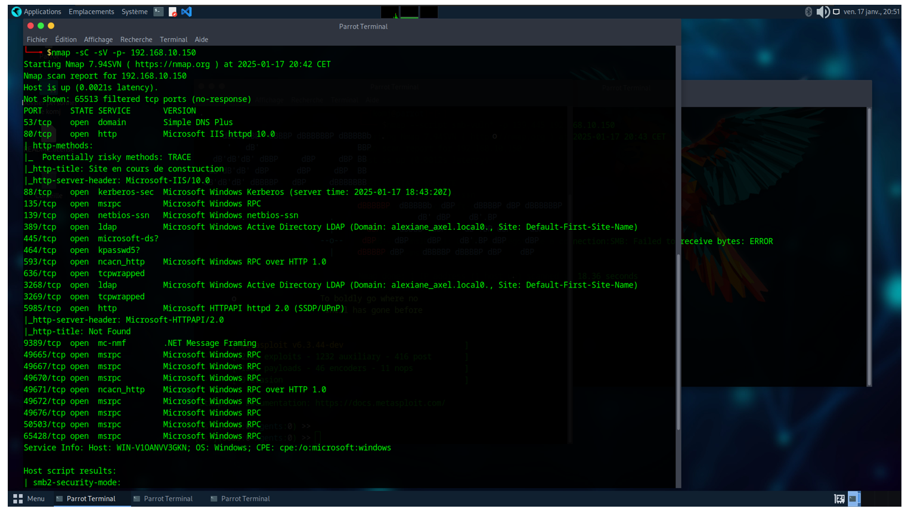Click the '65428/tcp open msrpc' row
The image size is (908, 515).
(142, 436)
